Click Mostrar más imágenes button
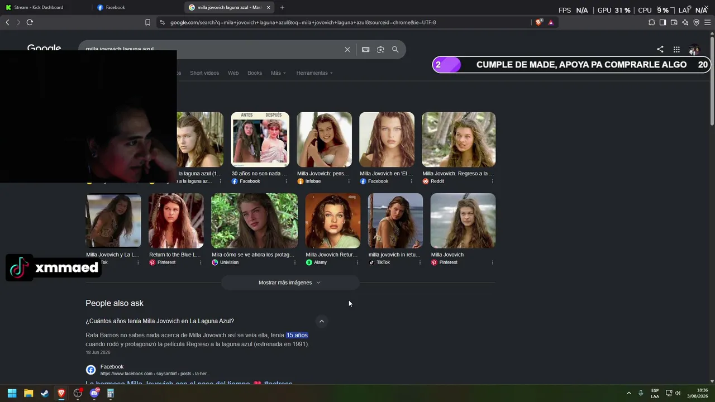The height and width of the screenshot is (402, 715). pyautogui.click(x=290, y=283)
